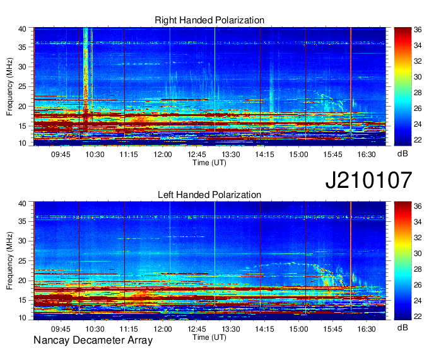Click the bright vertical burst near 10:30 in Right Handed spectrogram

[x=86, y=79]
